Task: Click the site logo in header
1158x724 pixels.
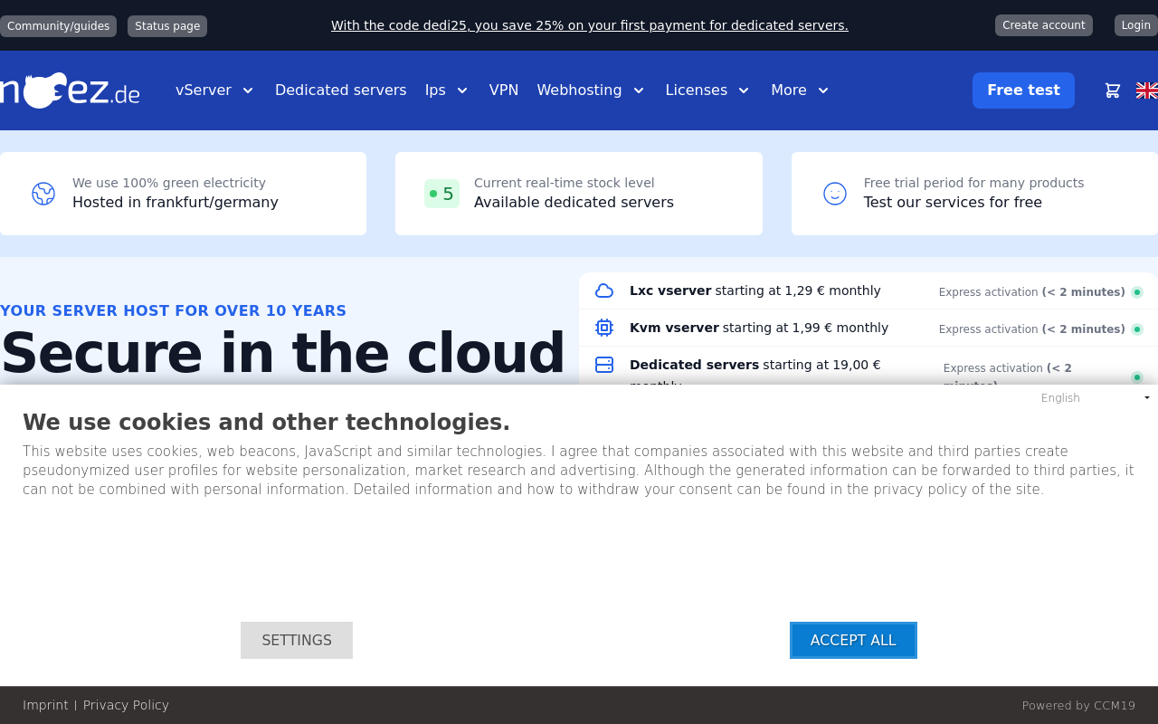Action: click(71, 90)
